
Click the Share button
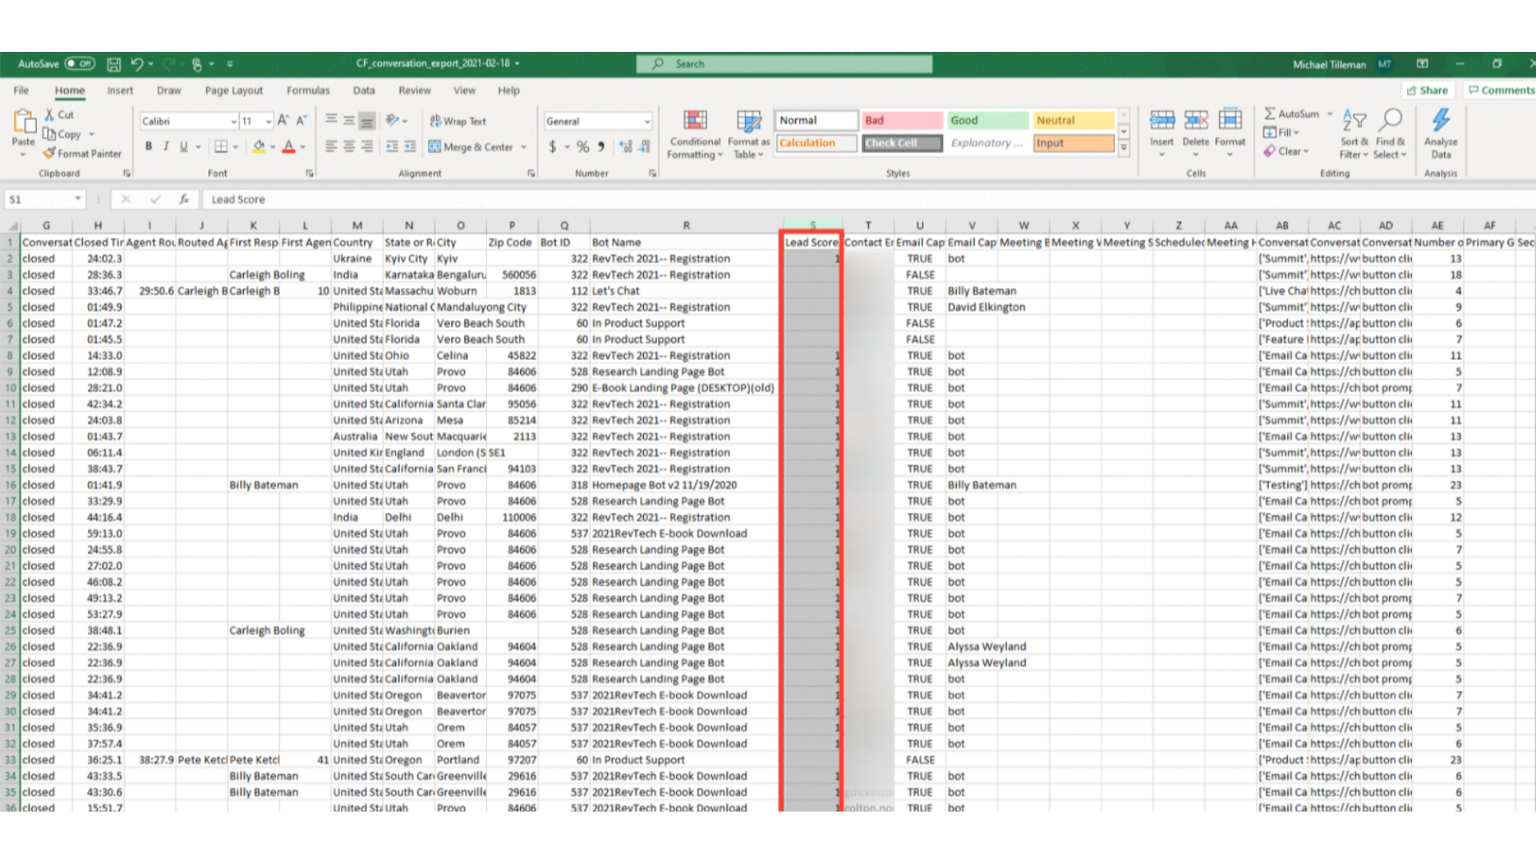pyautogui.click(x=1427, y=90)
